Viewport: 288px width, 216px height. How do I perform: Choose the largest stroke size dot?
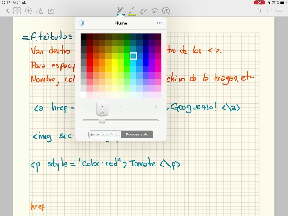point(156,107)
